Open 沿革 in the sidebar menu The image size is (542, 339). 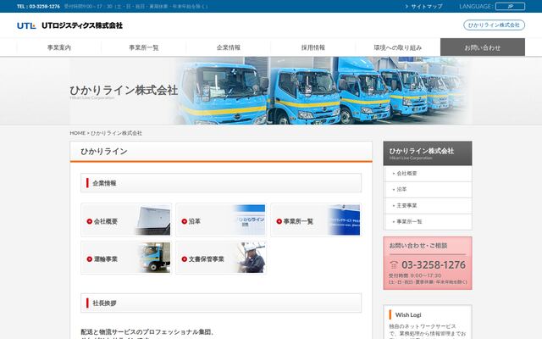(428, 190)
